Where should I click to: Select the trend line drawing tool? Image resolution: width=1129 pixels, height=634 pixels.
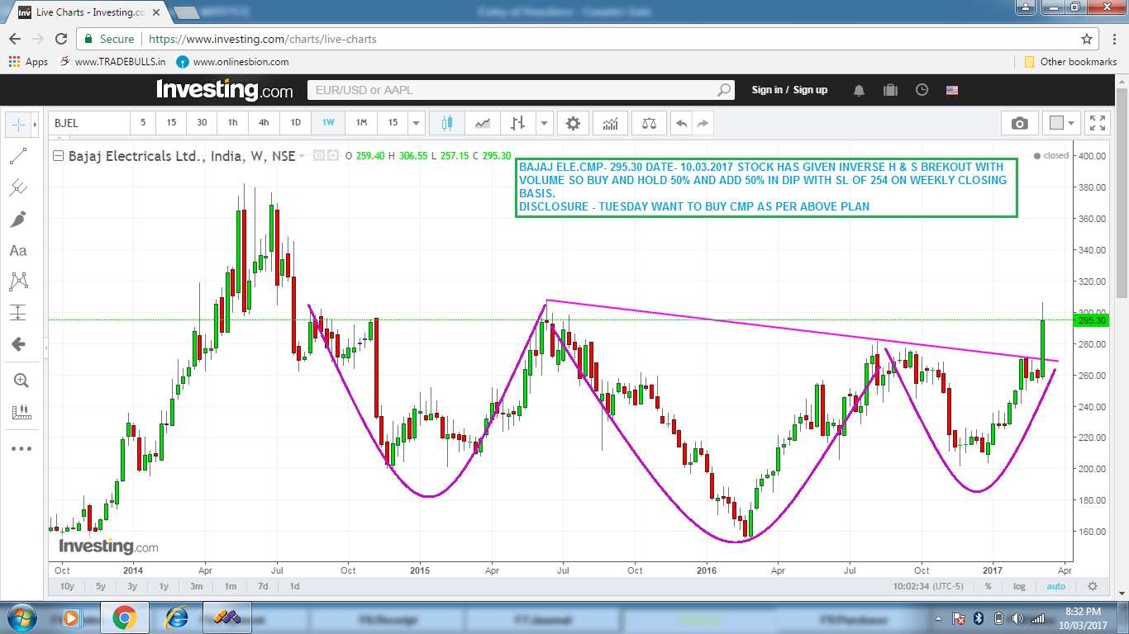pyautogui.click(x=18, y=155)
